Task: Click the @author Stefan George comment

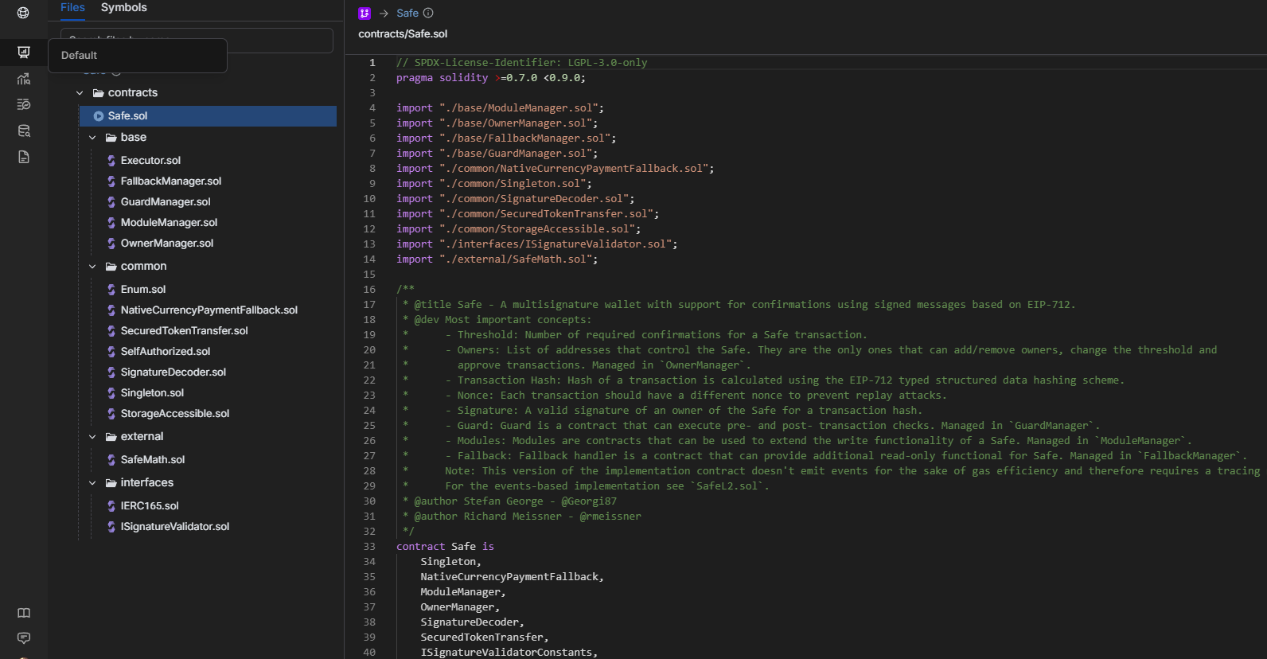Action: tap(516, 501)
